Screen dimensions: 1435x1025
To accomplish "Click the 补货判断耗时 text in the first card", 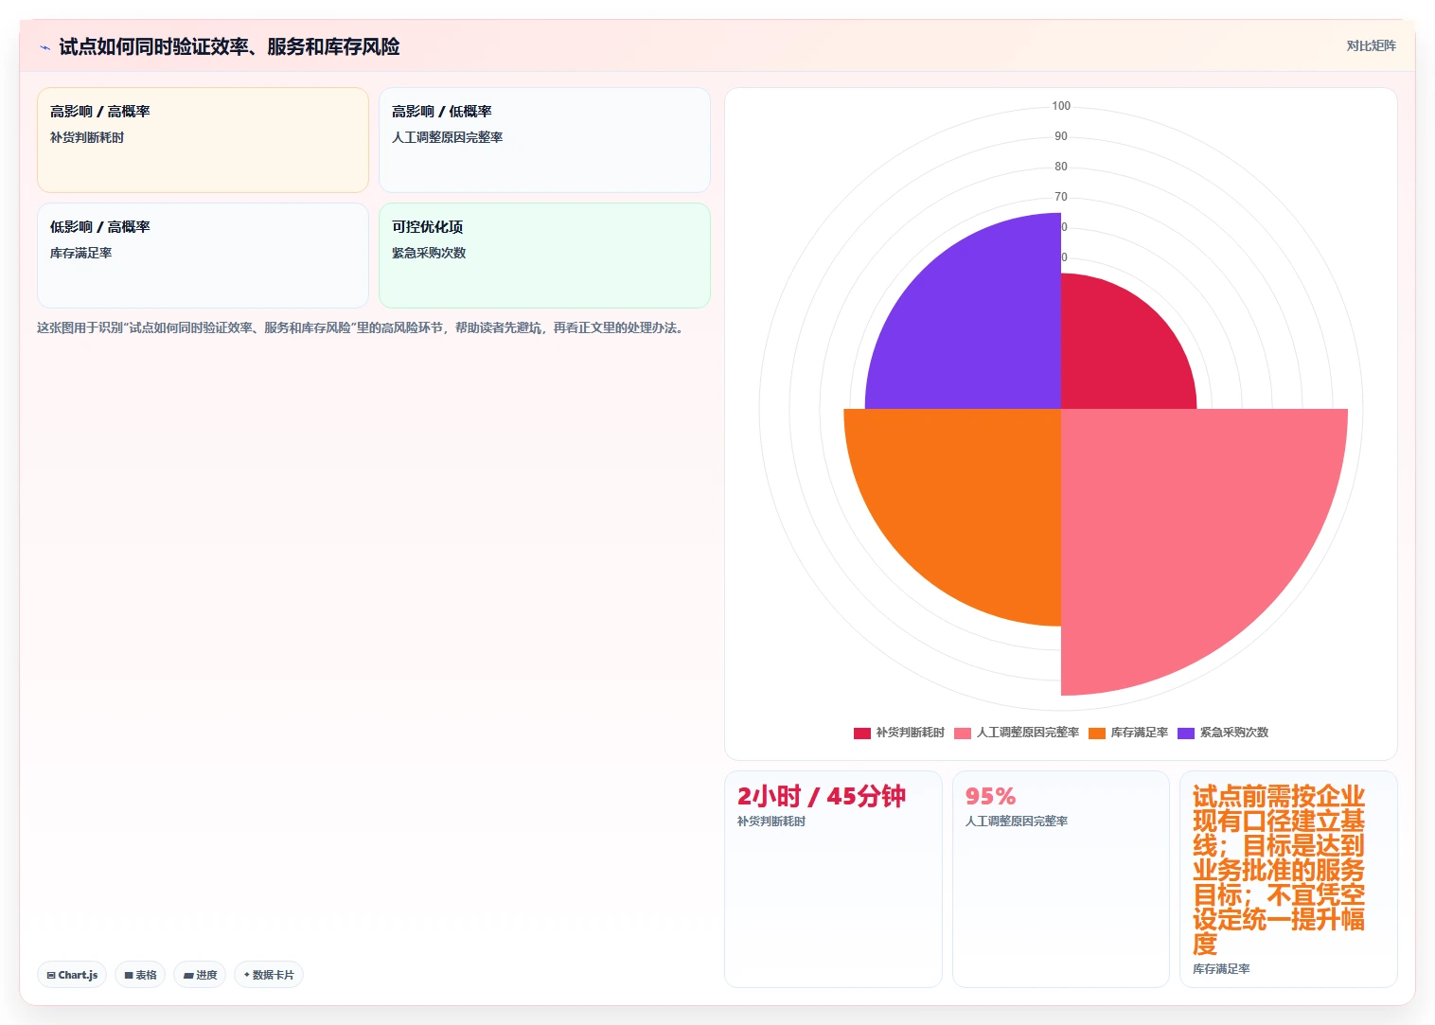I will 87,137.
